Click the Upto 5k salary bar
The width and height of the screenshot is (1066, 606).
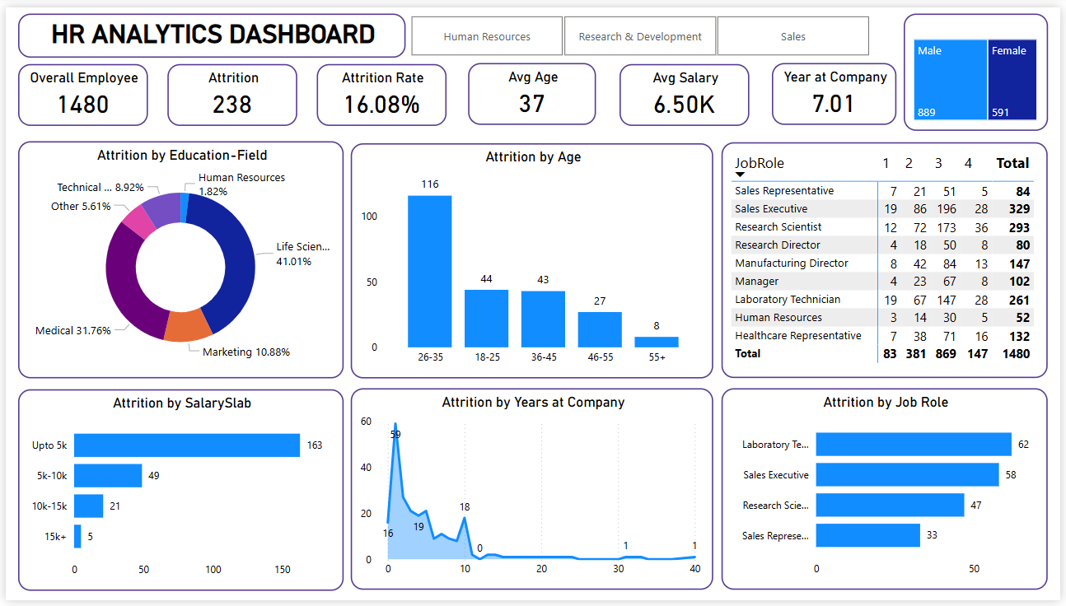coord(187,445)
